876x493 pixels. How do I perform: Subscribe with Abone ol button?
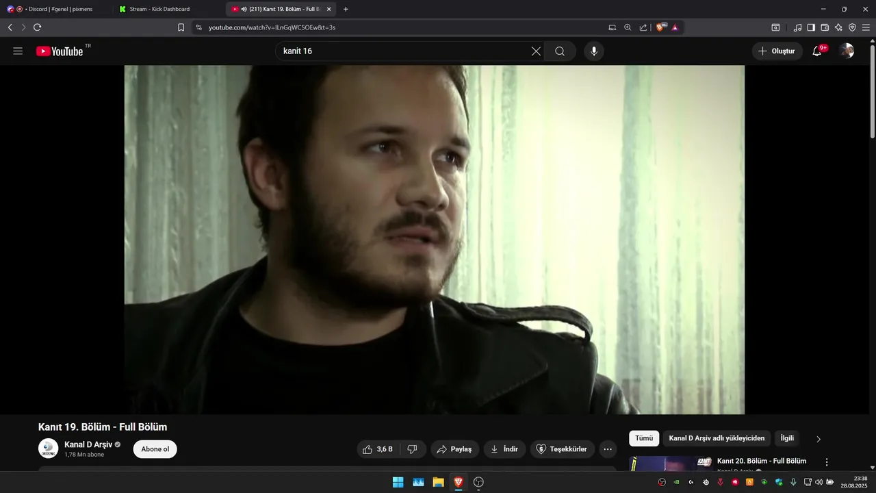pyautogui.click(x=155, y=449)
